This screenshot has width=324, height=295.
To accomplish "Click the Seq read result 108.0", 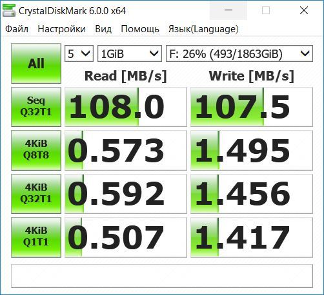I will pos(126,107).
